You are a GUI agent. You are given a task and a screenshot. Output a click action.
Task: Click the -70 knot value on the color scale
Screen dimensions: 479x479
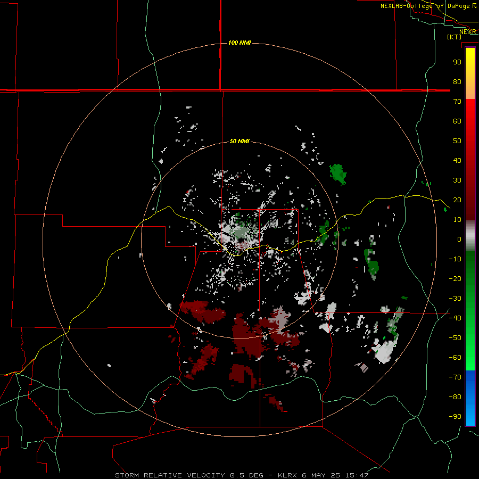coord(455,377)
